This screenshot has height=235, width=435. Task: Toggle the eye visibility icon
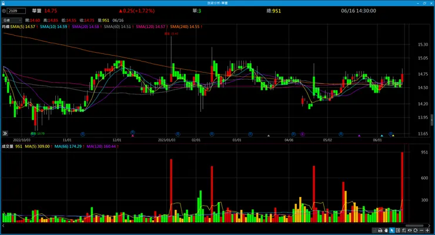click(x=410, y=230)
